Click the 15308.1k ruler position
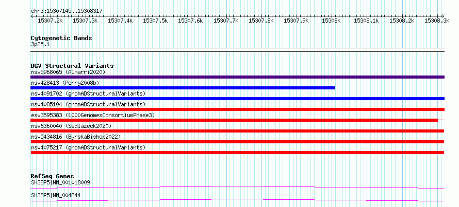This screenshot has height=207, width=459. 367,21
